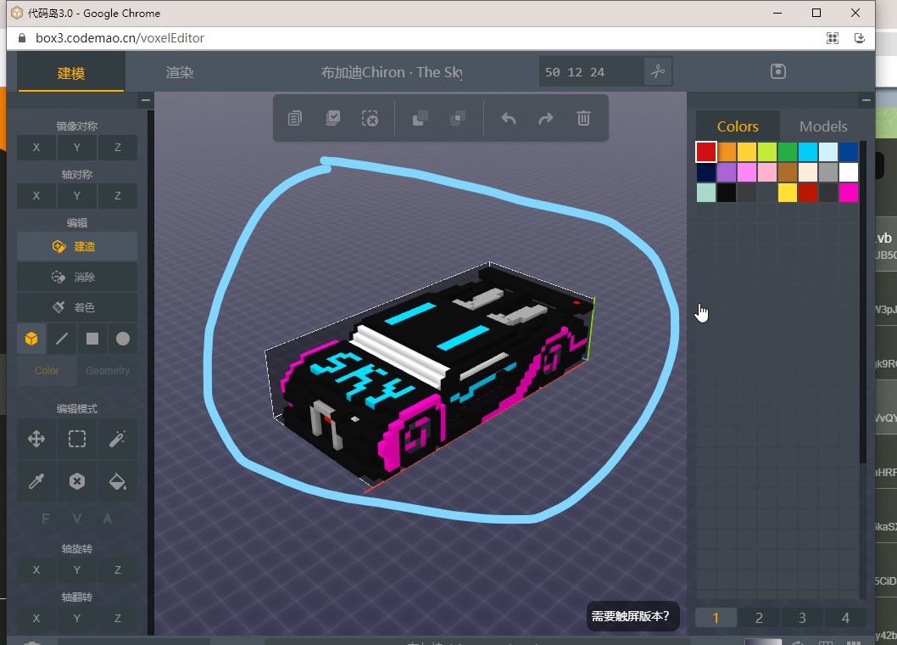
Task: Select the paint bucket fill tool
Action: (117, 481)
